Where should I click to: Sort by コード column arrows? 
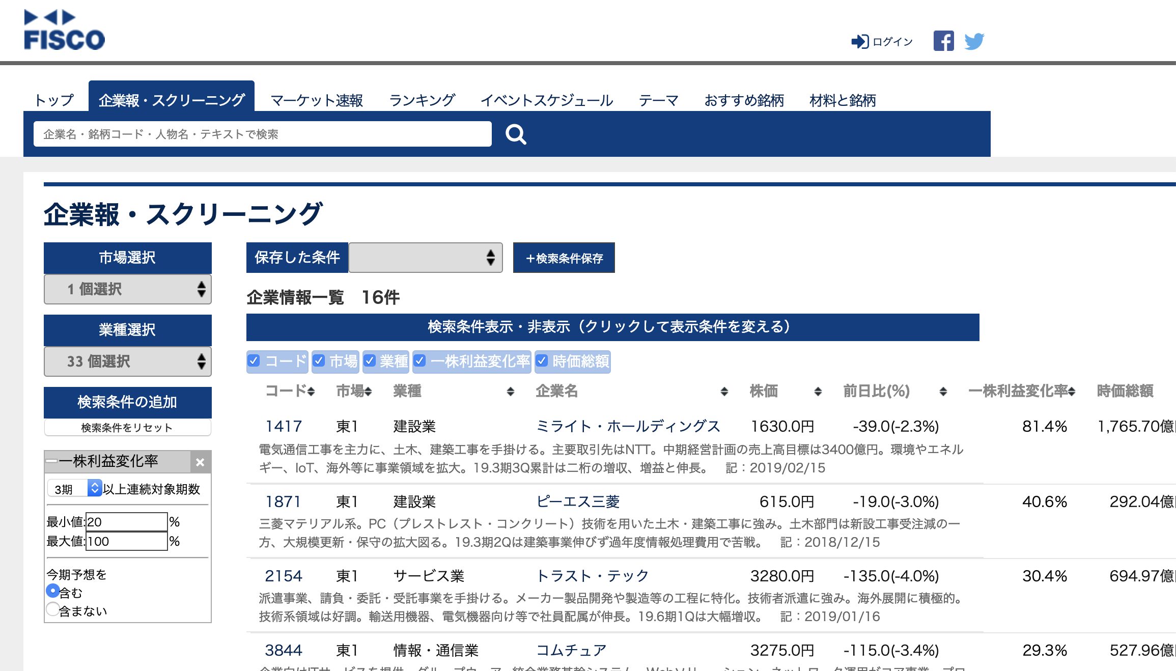coord(311,392)
